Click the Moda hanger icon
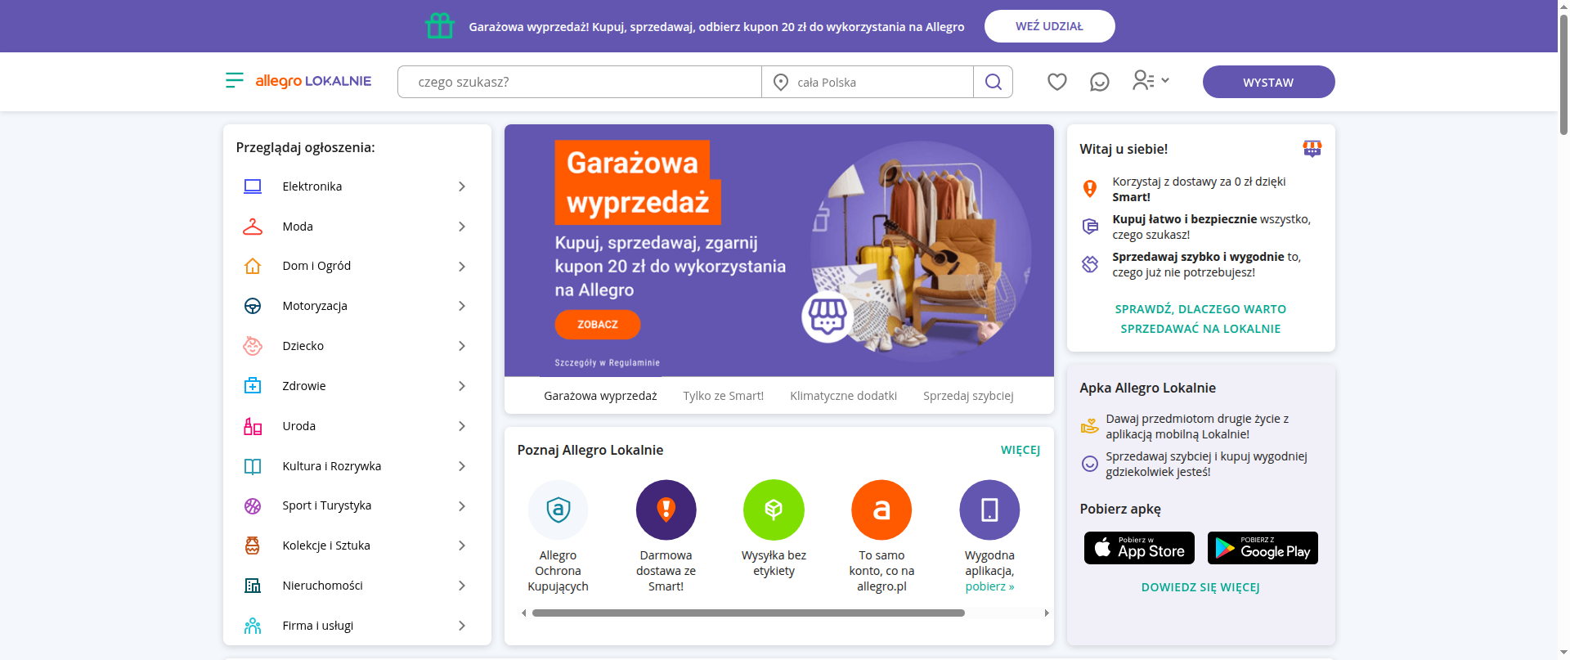Image resolution: width=1570 pixels, height=660 pixels. pyautogui.click(x=253, y=227)
